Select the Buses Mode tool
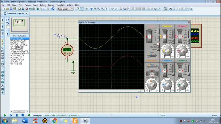This screenshot has height=124, width=221. point(2,37)
